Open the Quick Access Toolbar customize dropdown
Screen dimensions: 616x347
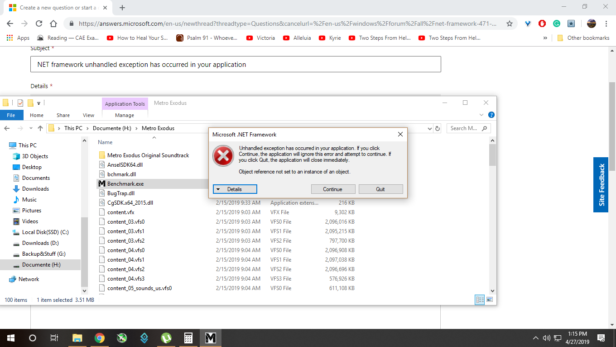[x=39, y=103]
